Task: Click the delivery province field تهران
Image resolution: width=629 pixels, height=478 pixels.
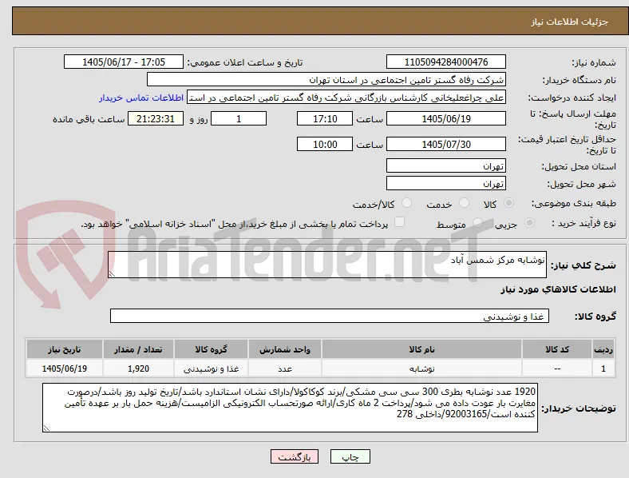Action: coord(445,166)
